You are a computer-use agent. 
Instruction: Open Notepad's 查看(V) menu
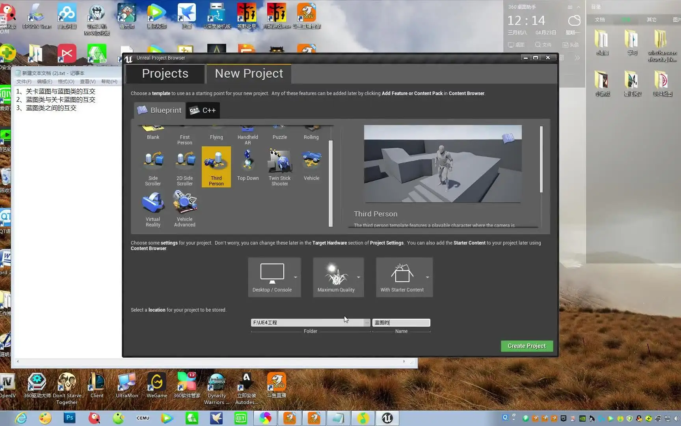[87, 82]
